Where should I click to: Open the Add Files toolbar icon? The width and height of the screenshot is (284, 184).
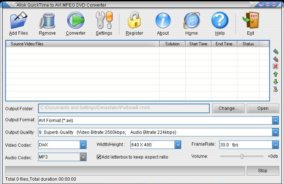18,20
